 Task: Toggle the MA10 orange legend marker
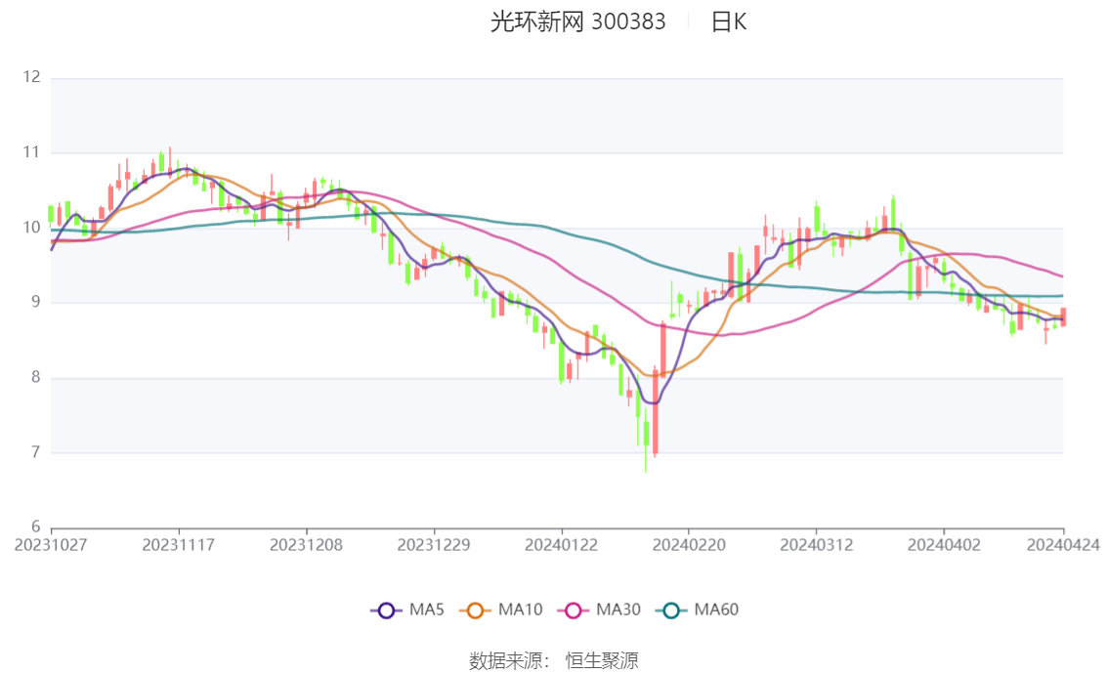(475, 610)
